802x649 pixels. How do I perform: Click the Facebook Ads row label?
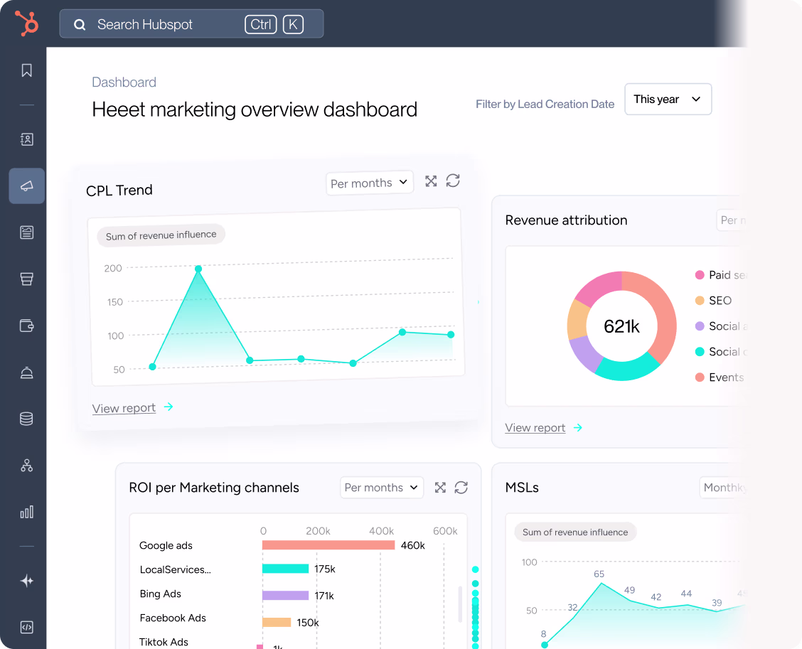(173, 618)
